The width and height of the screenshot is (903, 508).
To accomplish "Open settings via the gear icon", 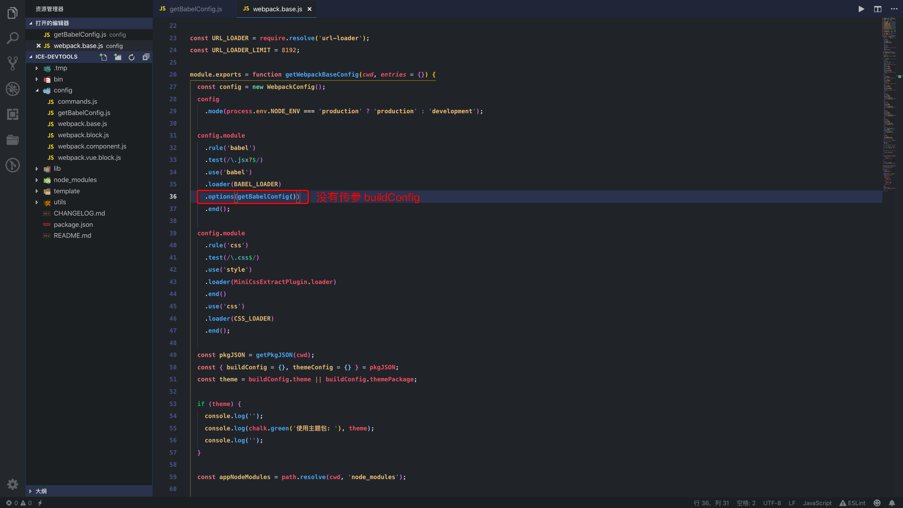I will click(12, 484).
